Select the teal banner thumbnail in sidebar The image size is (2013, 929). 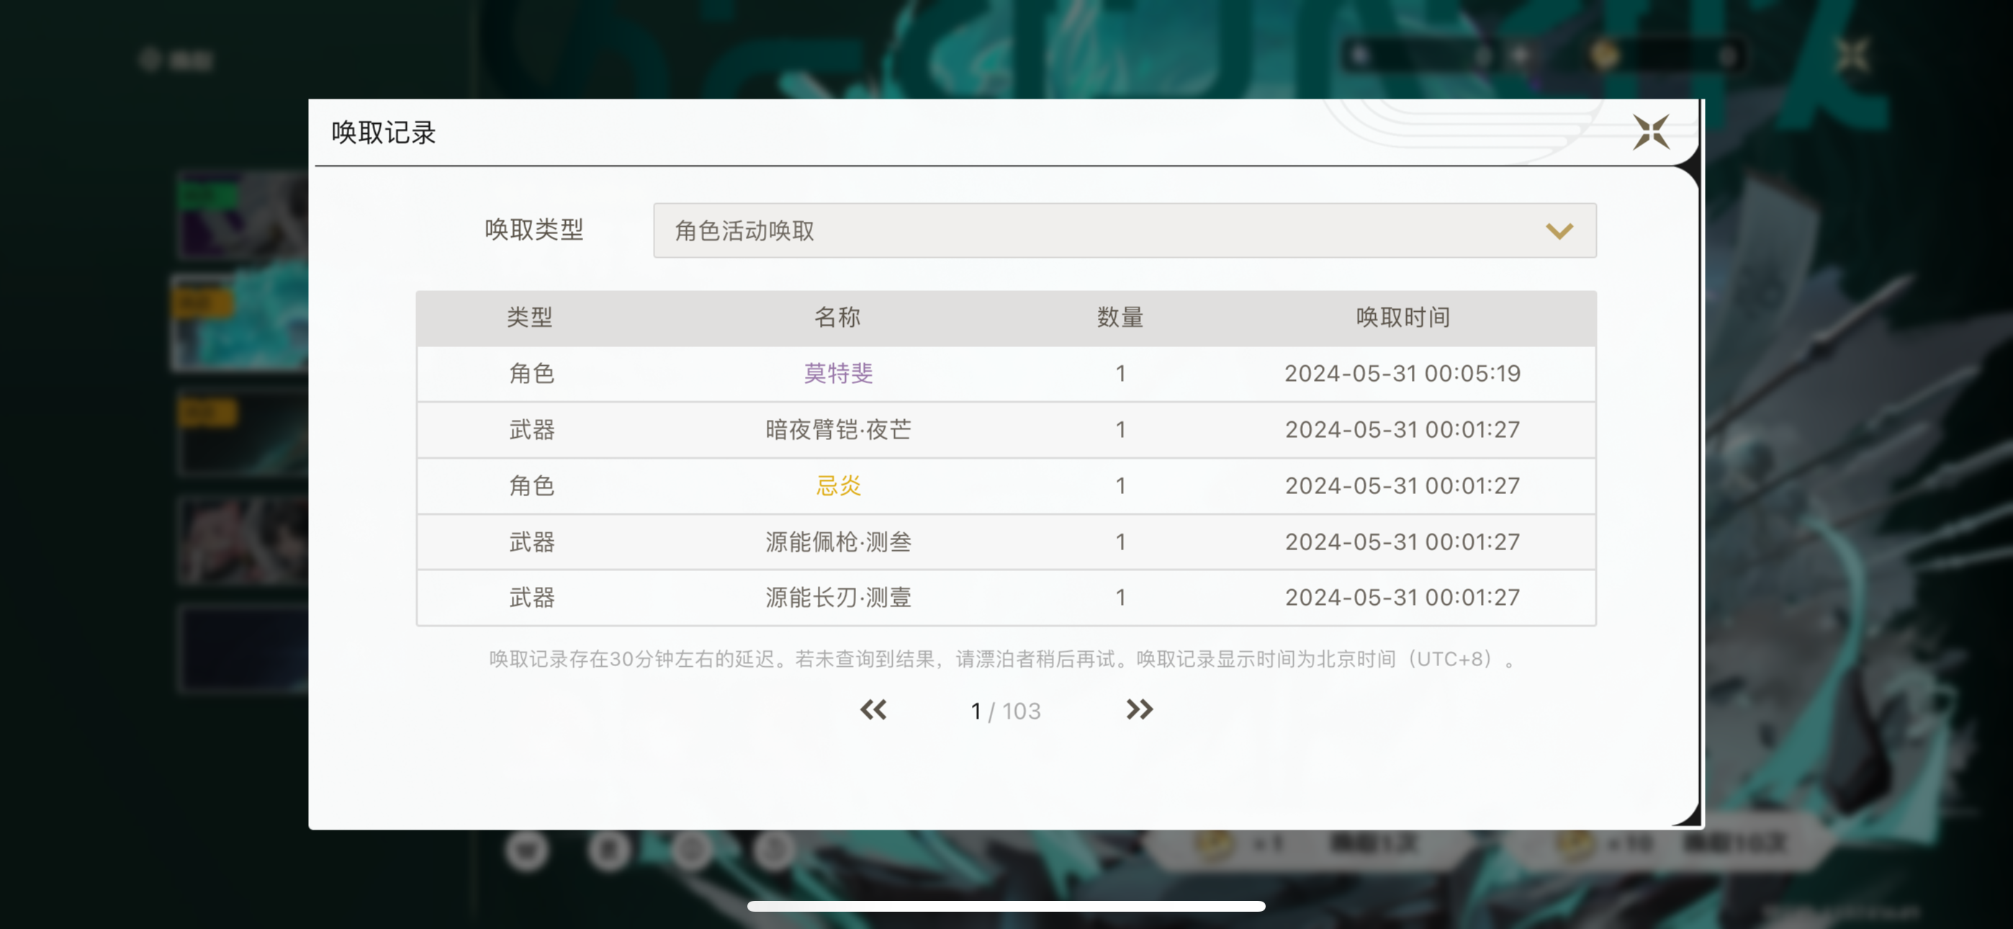[240, 322]
